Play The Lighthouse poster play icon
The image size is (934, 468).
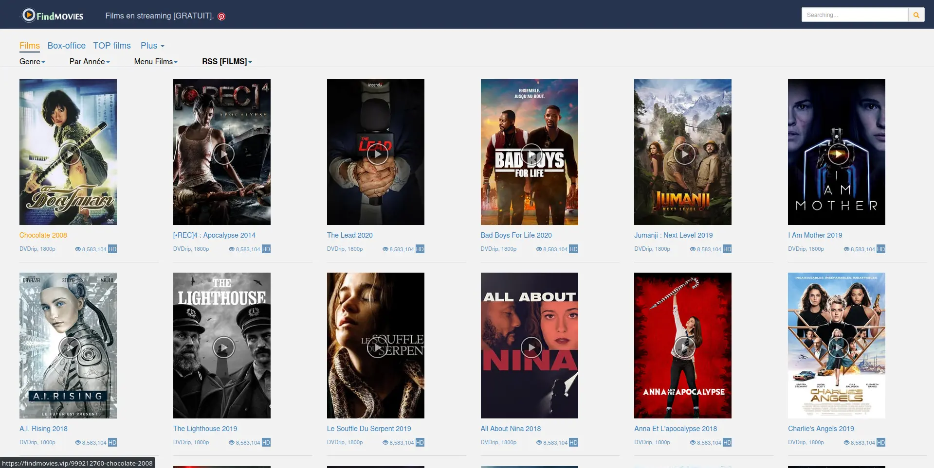224,347
